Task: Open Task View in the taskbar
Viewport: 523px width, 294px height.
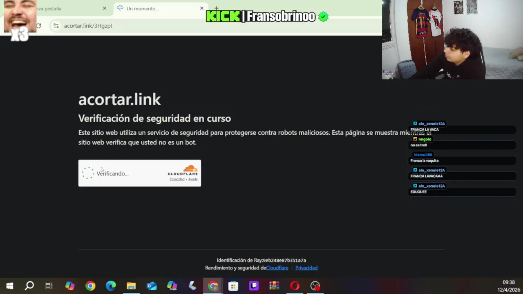Action: (49, 286)
